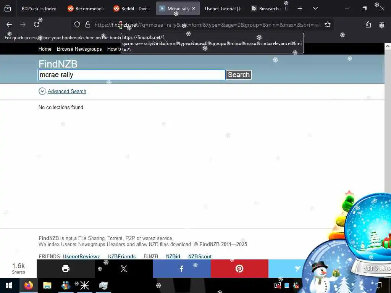The image size is (391, 293).
Task: Close the Mcrae rally tab
Action: click(194, 8)
